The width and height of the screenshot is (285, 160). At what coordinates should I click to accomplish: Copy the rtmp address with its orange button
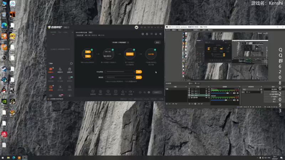point(139,72)
